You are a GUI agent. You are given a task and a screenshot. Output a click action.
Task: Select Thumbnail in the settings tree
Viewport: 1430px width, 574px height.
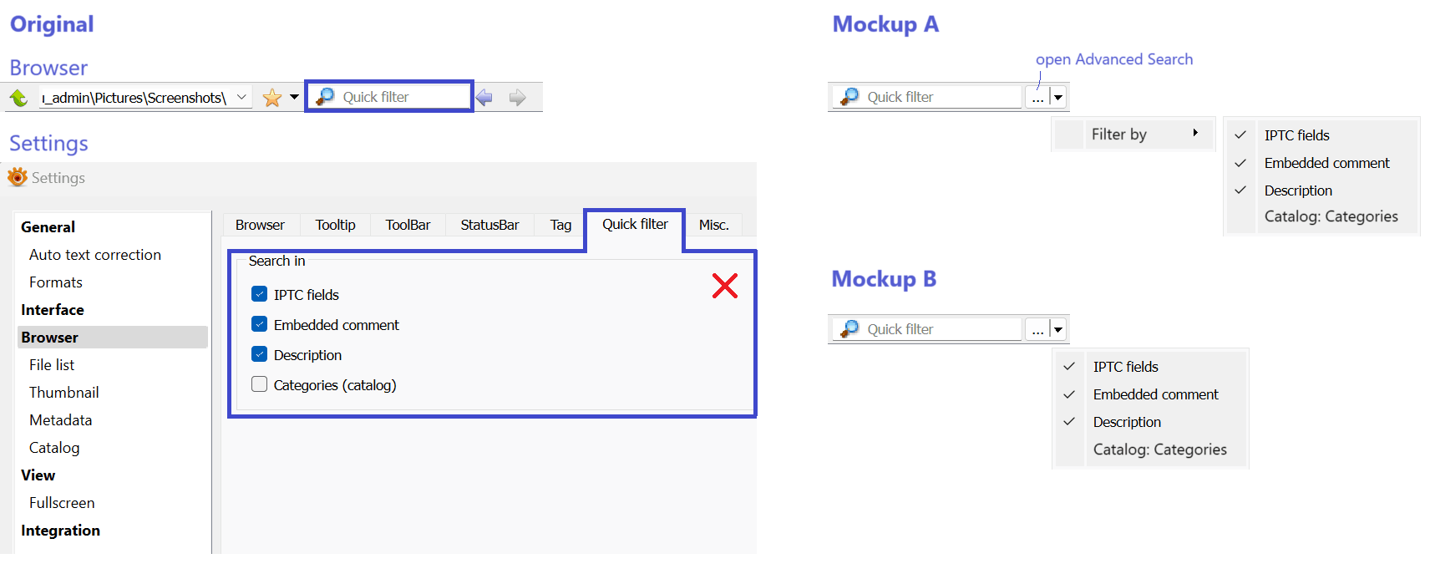(x=63, y=393)
